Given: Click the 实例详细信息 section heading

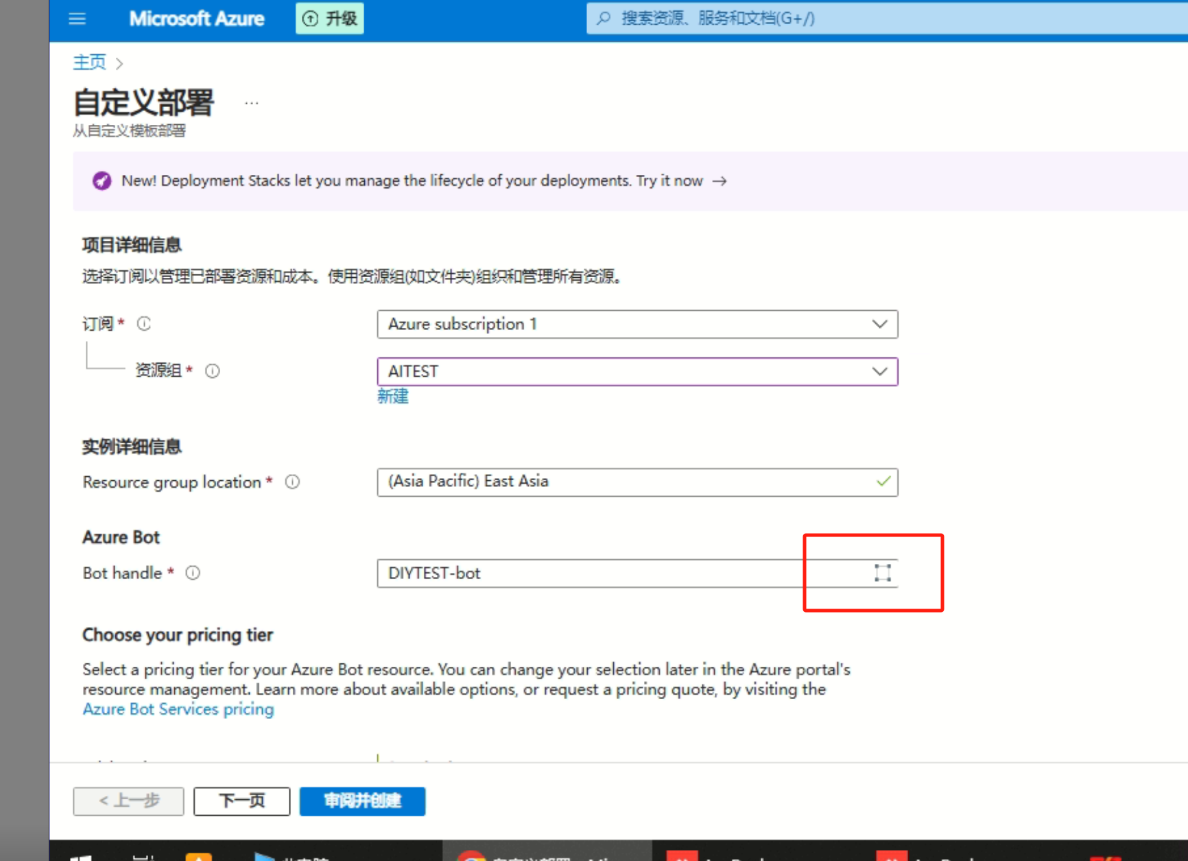Looking at the screenshot, I should tap(132, 447).
